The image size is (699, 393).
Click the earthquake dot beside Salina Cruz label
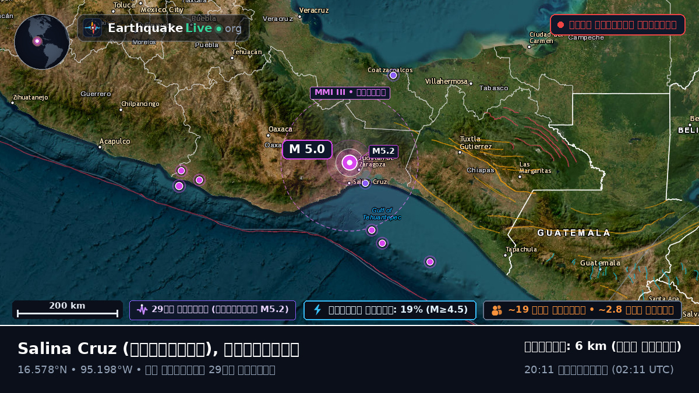click(365, 183)
